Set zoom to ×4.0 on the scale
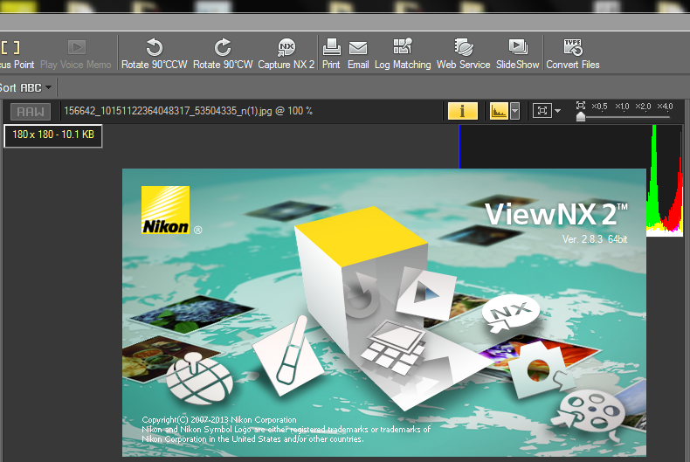The height and width of the screenshot is (462, 690). (666, 107)
